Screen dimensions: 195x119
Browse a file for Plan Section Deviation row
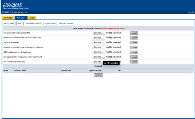(99, 38)
